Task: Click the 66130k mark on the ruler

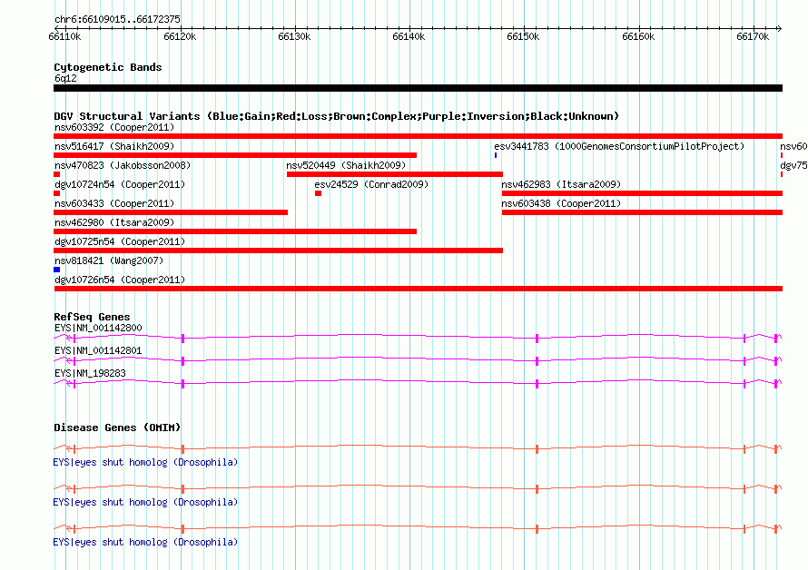Action: click(x=294, y=36)
